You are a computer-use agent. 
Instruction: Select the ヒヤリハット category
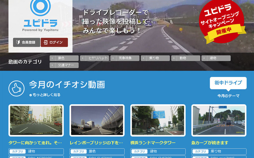pos(94,58)
